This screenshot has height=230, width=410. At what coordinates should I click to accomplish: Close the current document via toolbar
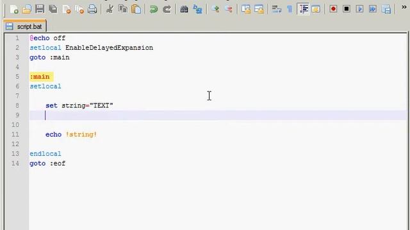coord(67,10)
